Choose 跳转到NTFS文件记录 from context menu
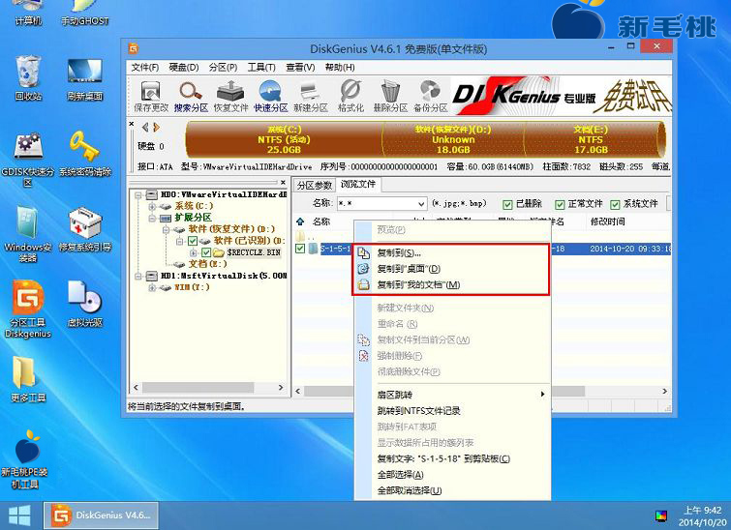Screen dimensions: 731x530 pos(452,411)
